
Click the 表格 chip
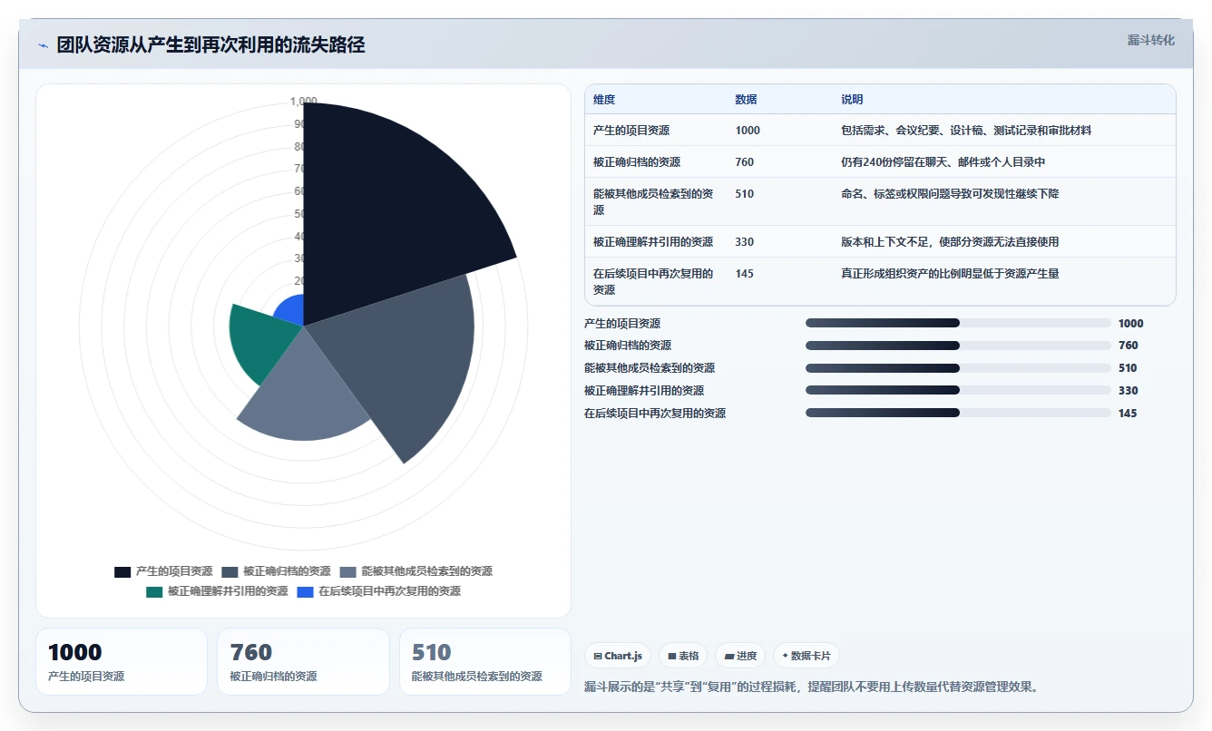[x=683, y=656]
